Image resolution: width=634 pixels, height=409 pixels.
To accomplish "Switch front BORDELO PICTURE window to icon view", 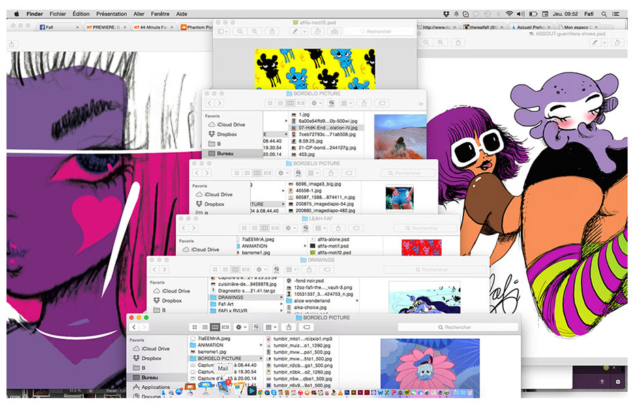I will pyautogui.click(x=194, y=327).
